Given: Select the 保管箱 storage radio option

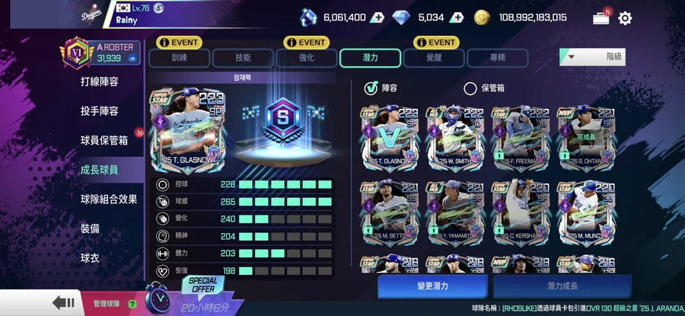Looking at the screenshot, I should [470, 89].
